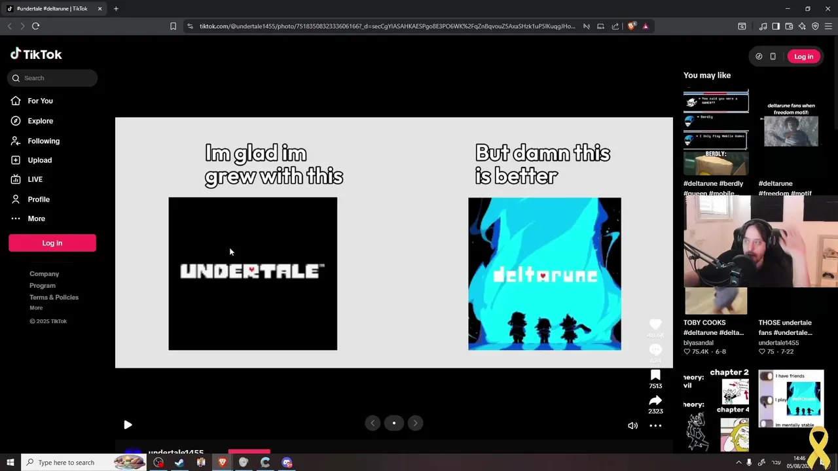Expand the small More footer link
Screen dimensions: 838x471
click(x=36, y=308)
